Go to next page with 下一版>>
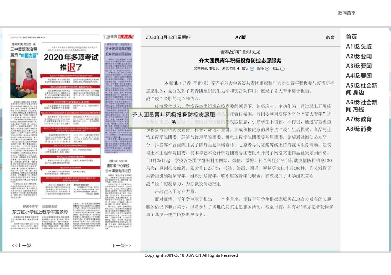391x275 pixels. [x=121, y=246]
